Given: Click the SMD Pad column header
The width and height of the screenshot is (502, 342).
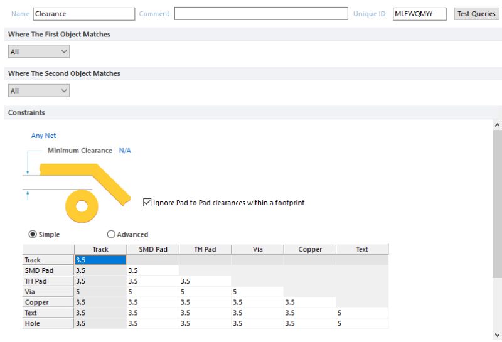Looking at the screenshot, I should tap(153, 249).
